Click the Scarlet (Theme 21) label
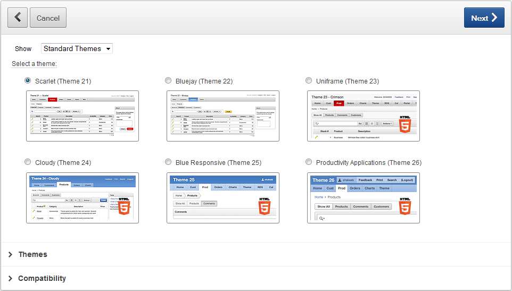This screenshot has width=512, height=291. coord(63,81)
